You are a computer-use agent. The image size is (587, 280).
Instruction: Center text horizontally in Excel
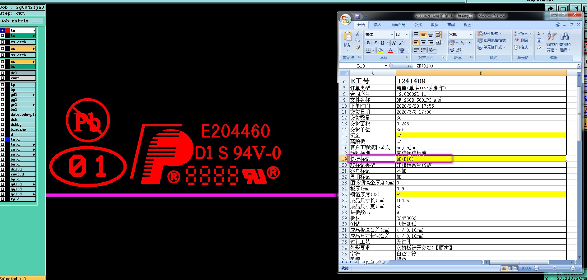pos(423,42)
